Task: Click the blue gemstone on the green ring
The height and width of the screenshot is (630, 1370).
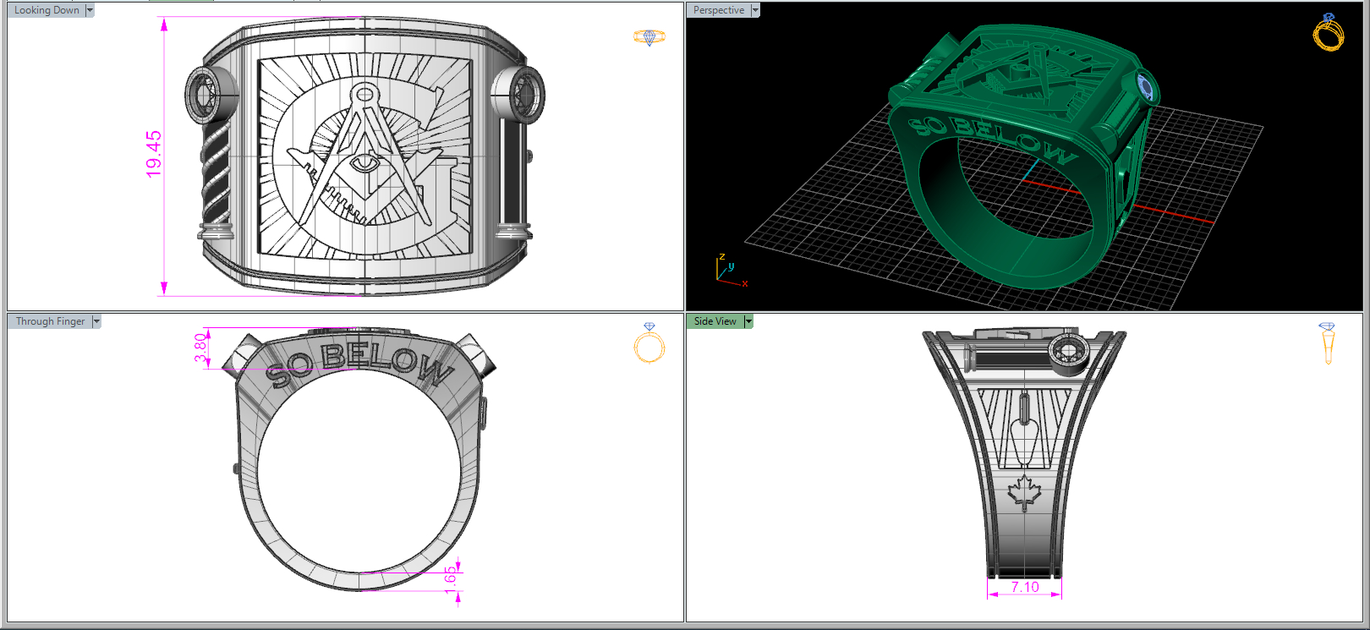Action: (x=1146, y=87)
